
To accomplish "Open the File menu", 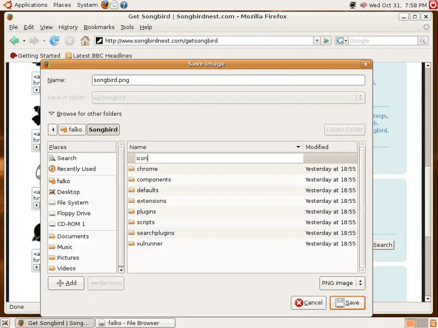I will tap(13, 27).
